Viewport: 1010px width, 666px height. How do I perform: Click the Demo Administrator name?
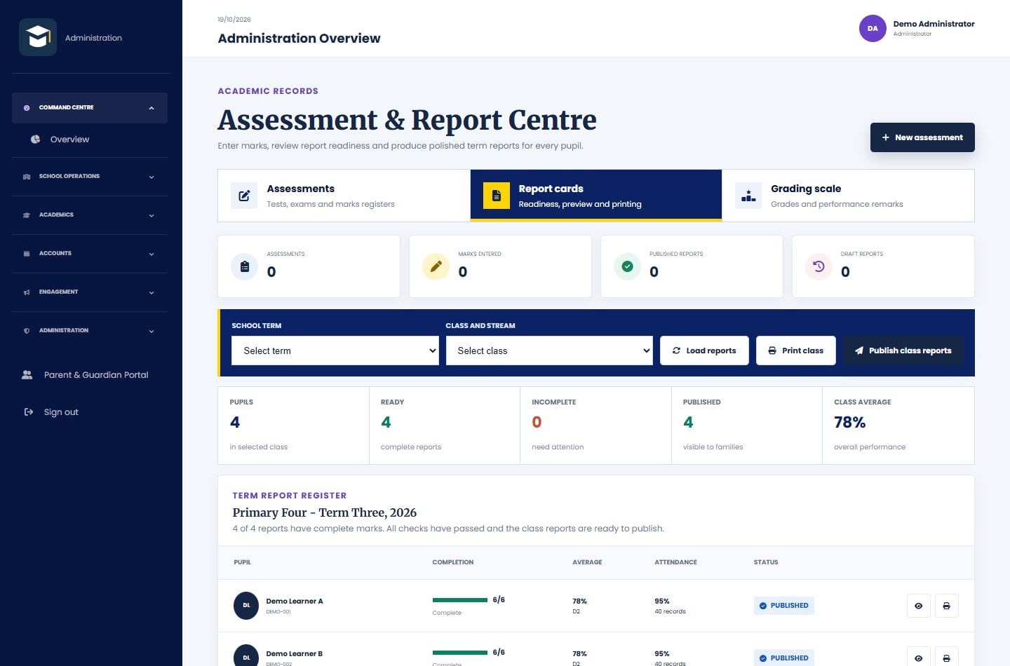click(934, 24)
